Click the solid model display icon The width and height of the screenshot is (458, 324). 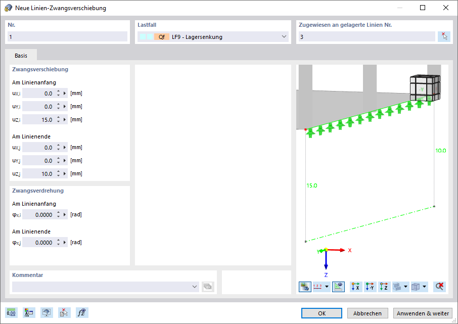(x=397, y=287)
